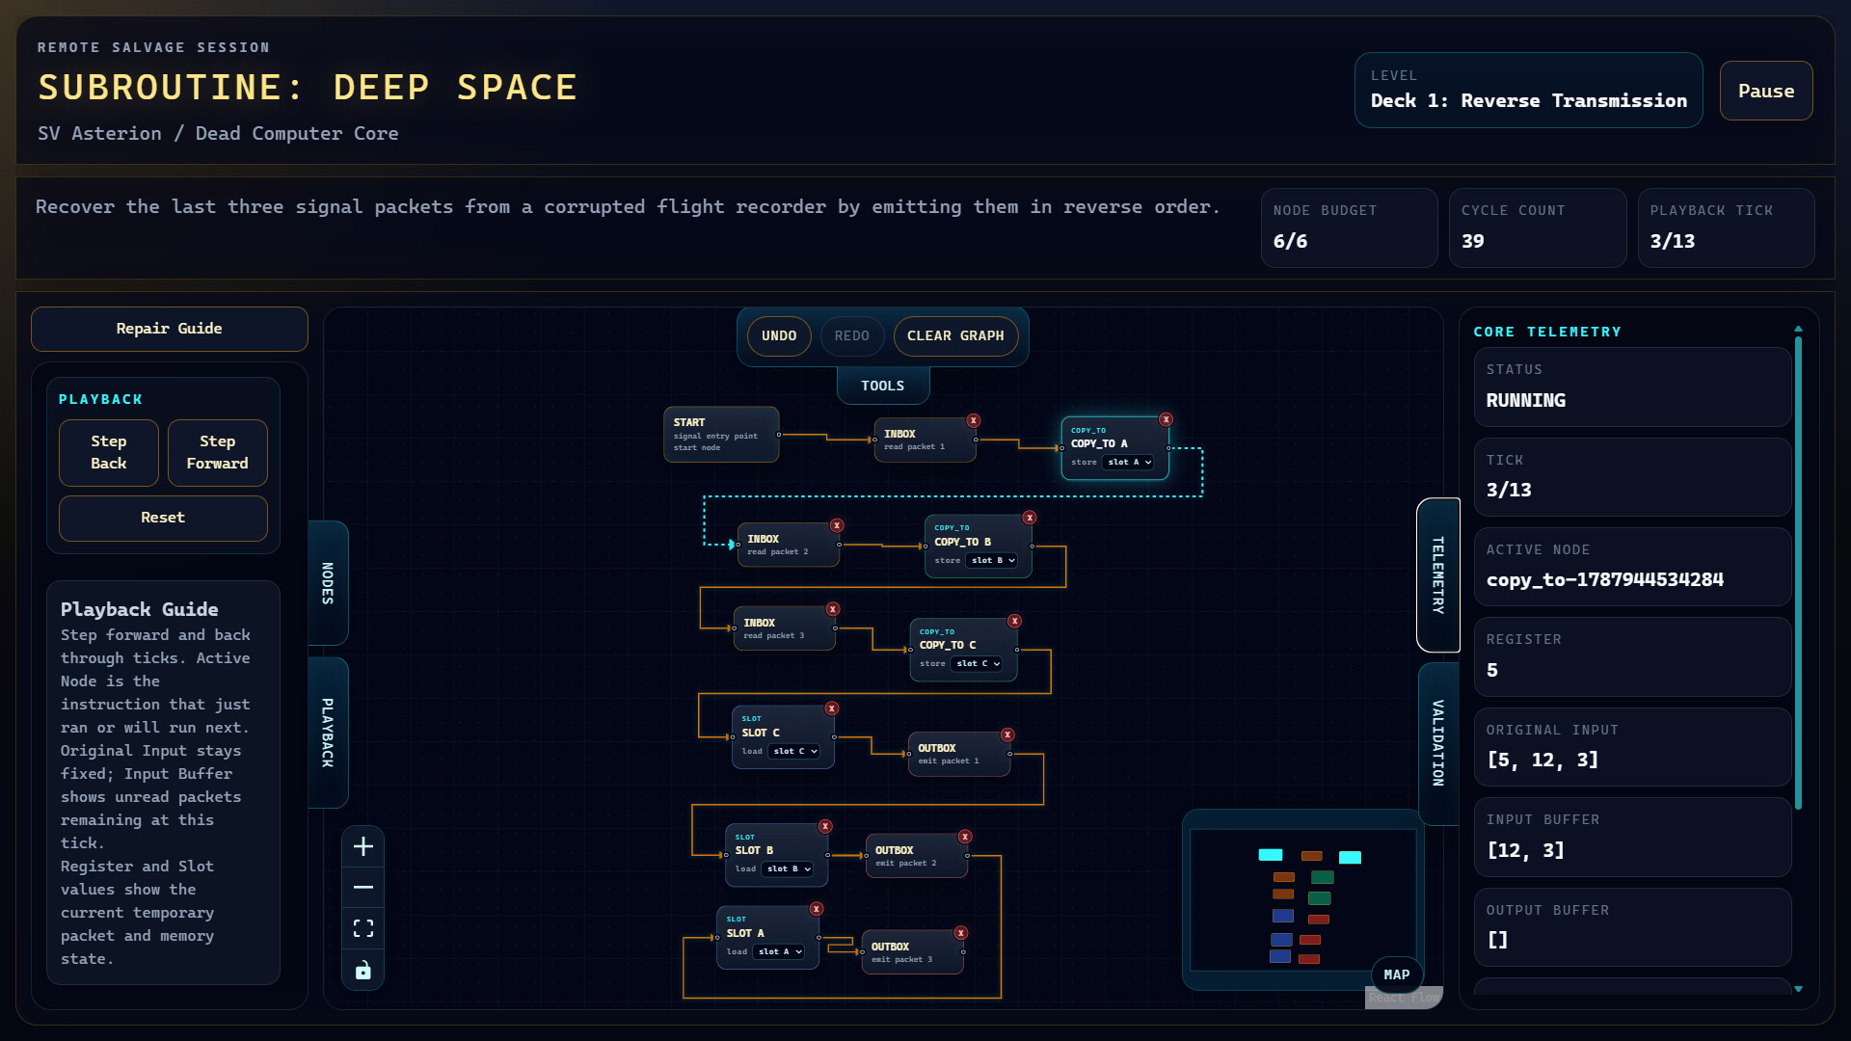Delete the INBOX read packet 3 node
Image resolution: width=1851 pixels, height=1041 pixels.
click(x=833, y=609)
